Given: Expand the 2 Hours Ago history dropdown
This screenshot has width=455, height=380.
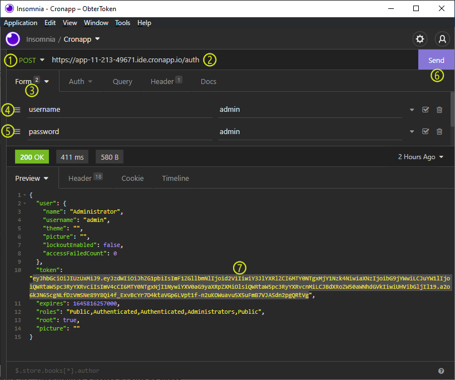Looking at the screenshot, I should click(x=421, y=157).
